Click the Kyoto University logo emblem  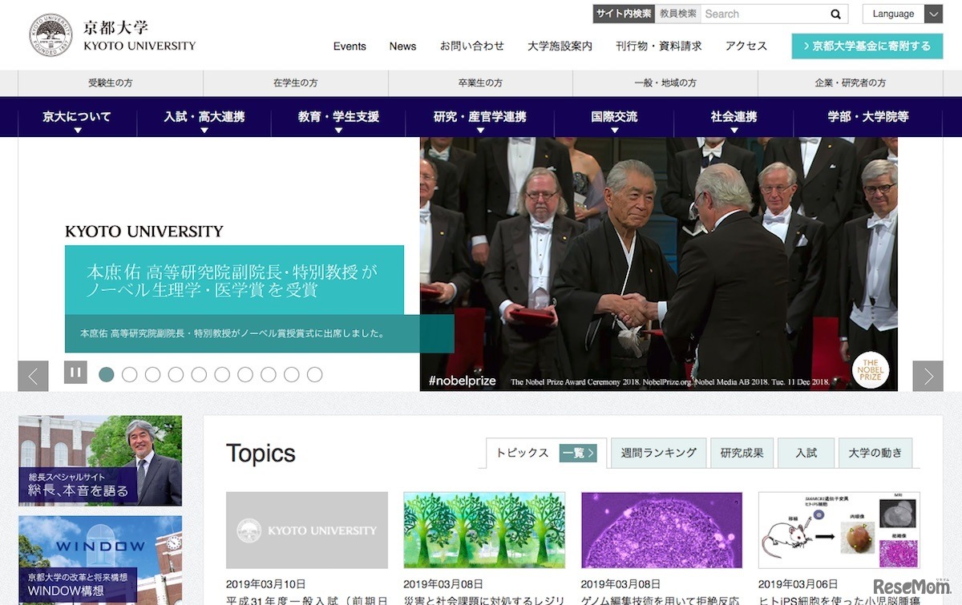(x=51, y=35)
